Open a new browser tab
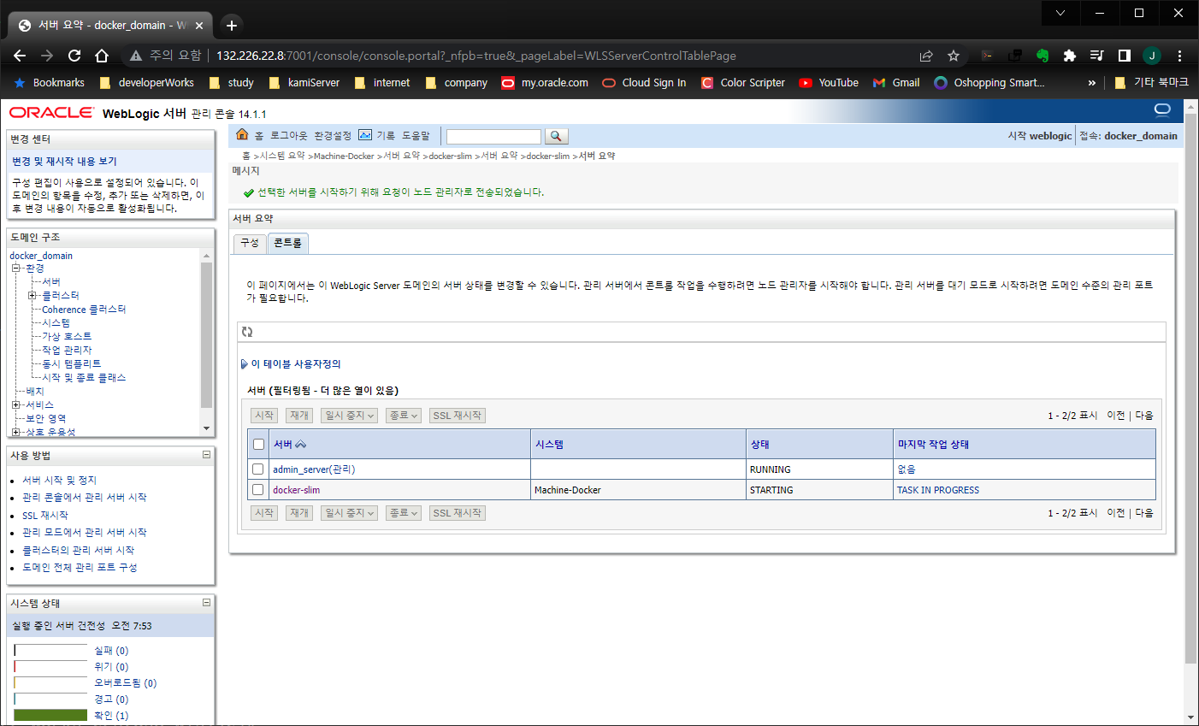1199x726 pixels. tap(232, 25)
